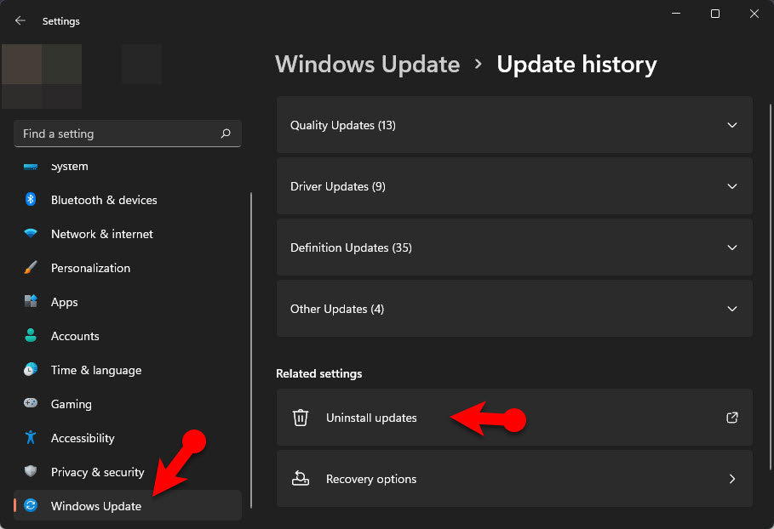Viewport: 774px width, 529px height.
Task: Minimize the Settings window
Action: click(x=676, y=14)
